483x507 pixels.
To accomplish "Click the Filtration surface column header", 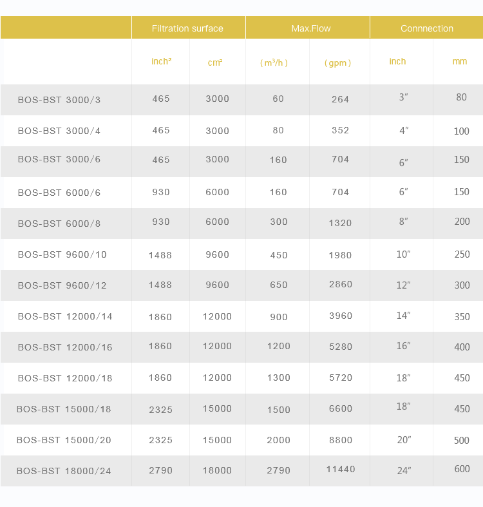I will click(x=187, y=28).
